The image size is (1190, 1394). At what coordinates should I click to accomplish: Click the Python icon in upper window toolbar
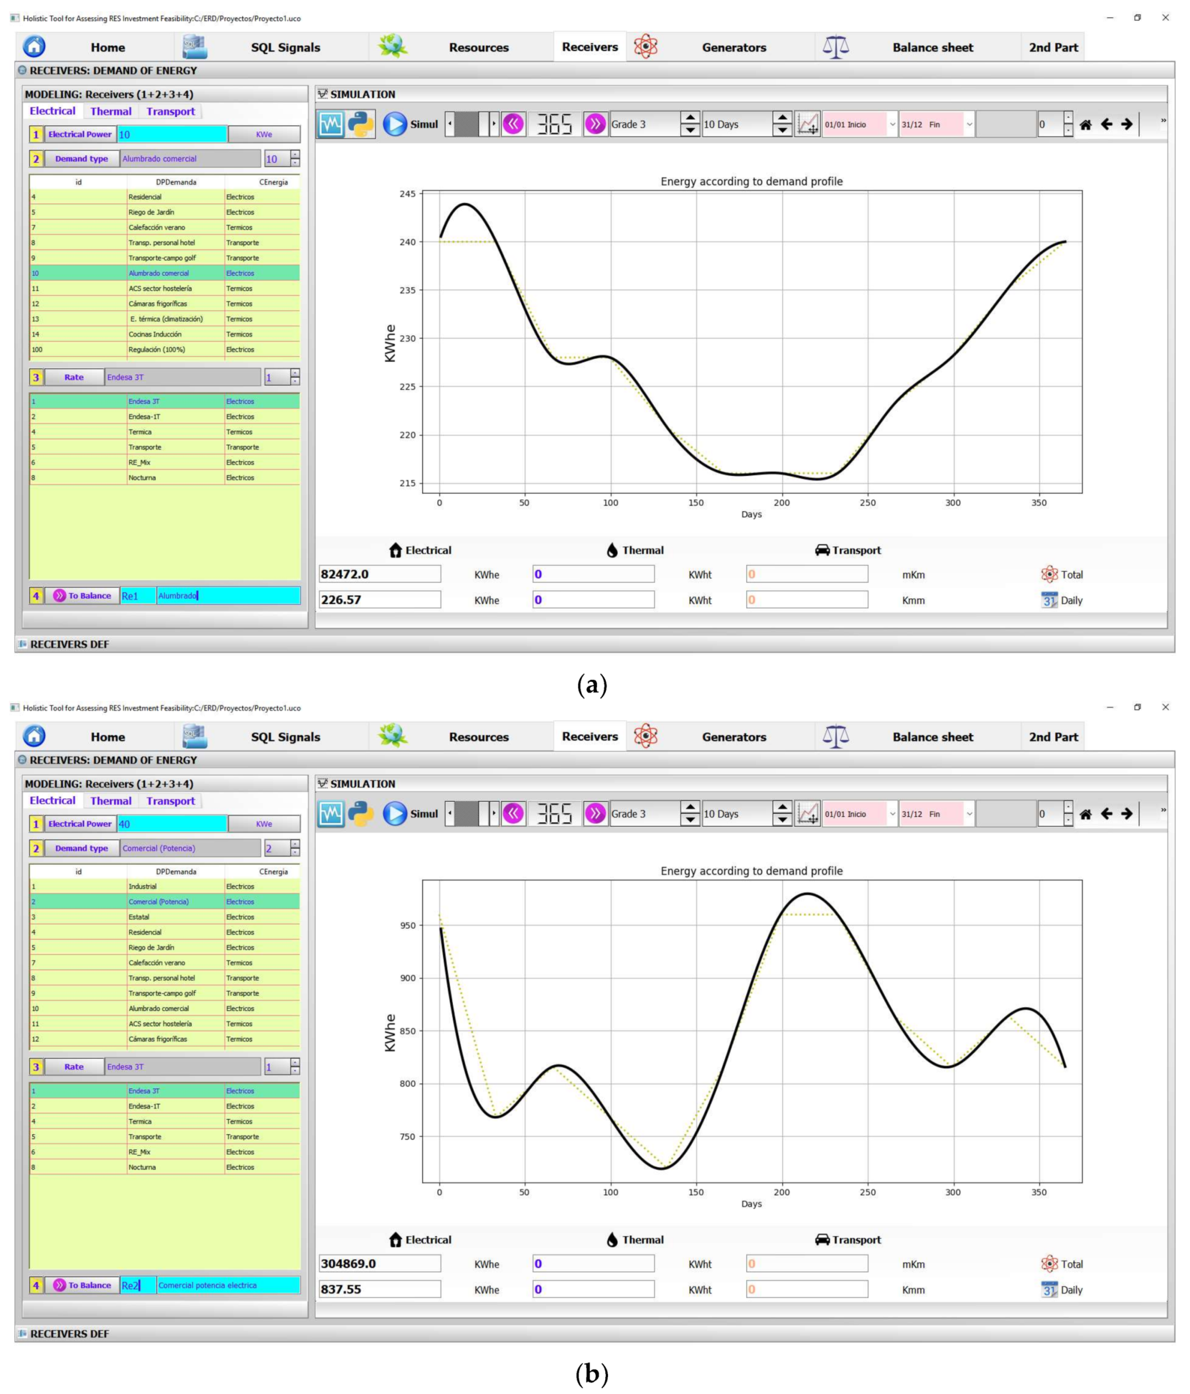pyautogui.click(x=360, y=125)
